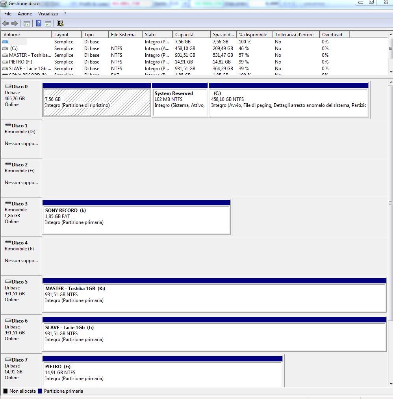The width and height of the screenshot is (393, 399).
Task: Sort by the Volume column header
Action: coord(26,35)
